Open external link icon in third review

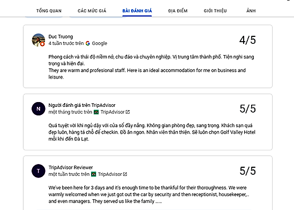(125, 174)
